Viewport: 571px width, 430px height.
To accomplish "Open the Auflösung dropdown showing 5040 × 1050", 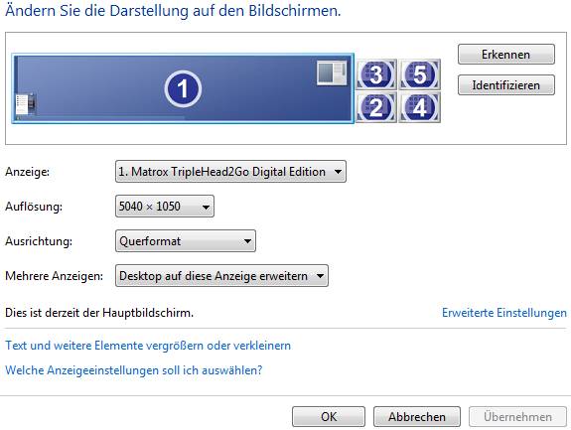I will pos(165,207).
